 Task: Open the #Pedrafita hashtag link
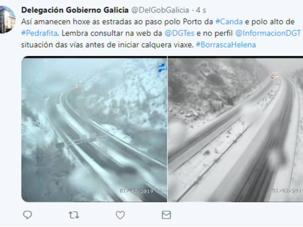39,33
